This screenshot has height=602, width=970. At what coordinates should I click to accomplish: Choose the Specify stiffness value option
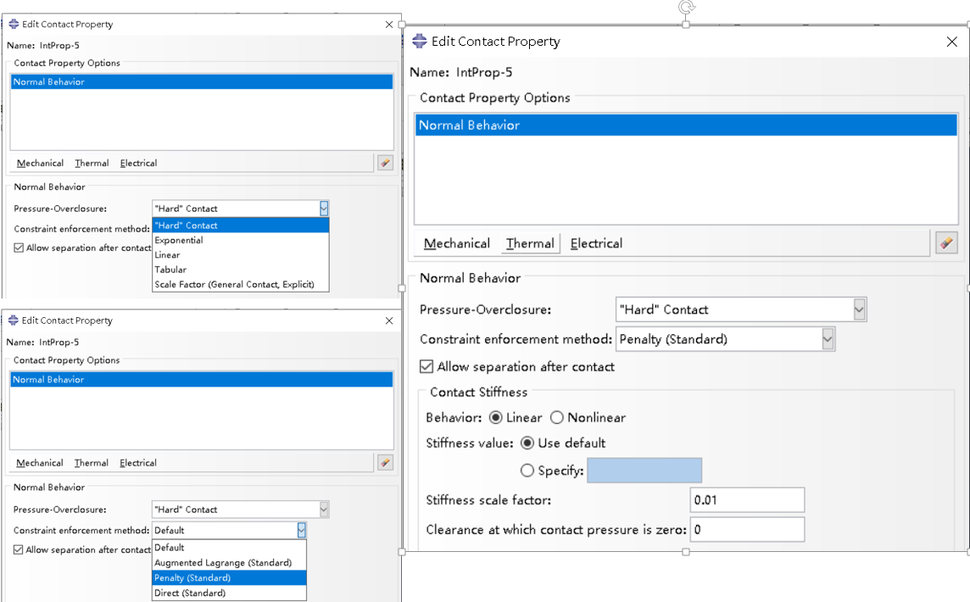point(527,471)
